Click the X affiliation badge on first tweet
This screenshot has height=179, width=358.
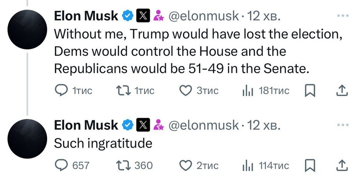coord(143,16)
